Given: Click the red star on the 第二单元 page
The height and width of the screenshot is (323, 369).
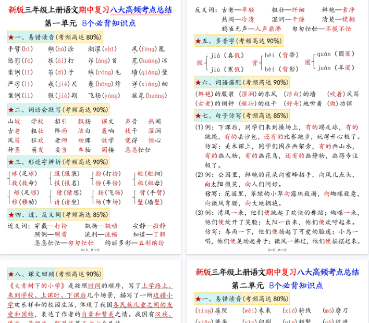Looking at the screenshot, I should tap(198, 299).
